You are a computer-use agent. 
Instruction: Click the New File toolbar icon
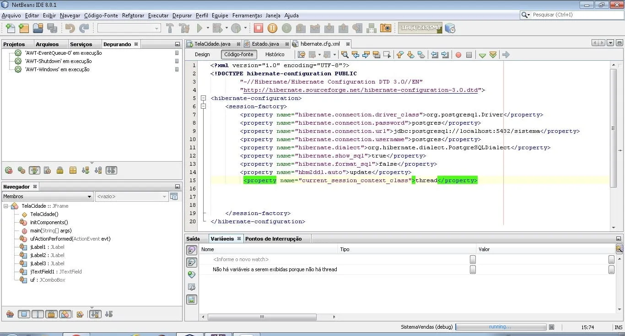[10, 28]
